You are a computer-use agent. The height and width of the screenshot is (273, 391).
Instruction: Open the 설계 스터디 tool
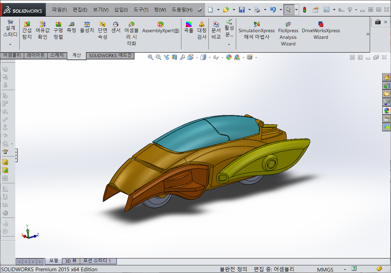pyautogui.click(x=10, y=28)
